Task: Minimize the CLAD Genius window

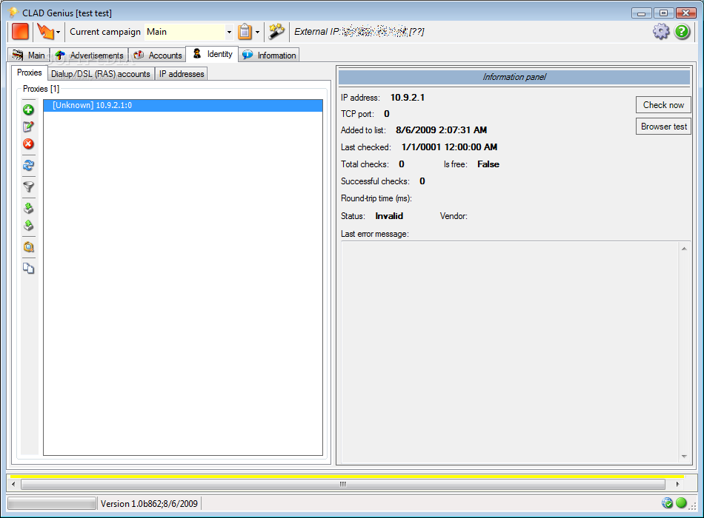Action: 641,13
